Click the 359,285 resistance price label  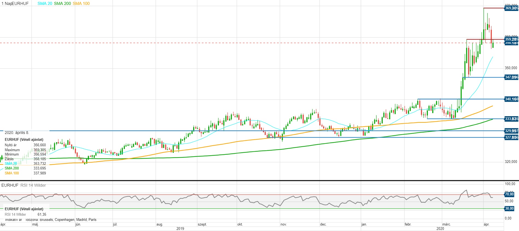coord(511,39)
